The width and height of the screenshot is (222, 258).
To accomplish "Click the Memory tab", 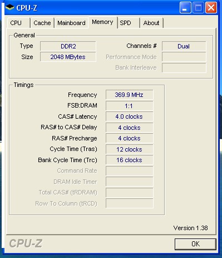I will [102, 22].
